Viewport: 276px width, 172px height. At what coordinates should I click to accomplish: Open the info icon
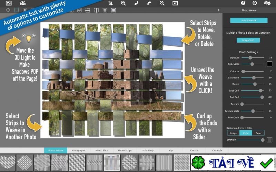[243, 3]
